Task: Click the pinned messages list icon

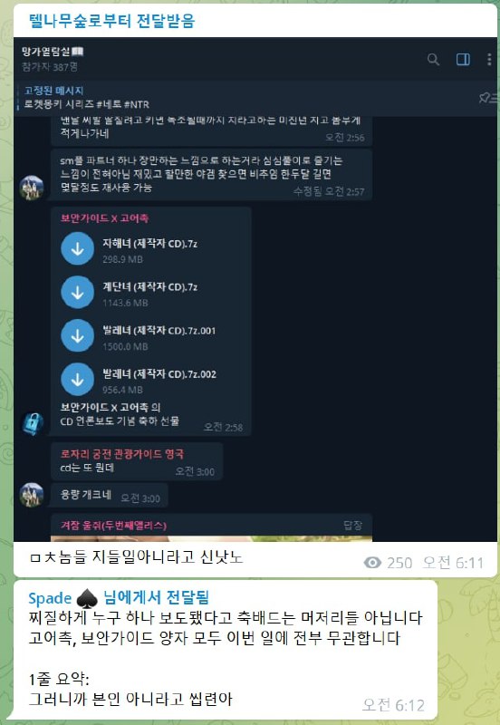Action: coord(487,98)
